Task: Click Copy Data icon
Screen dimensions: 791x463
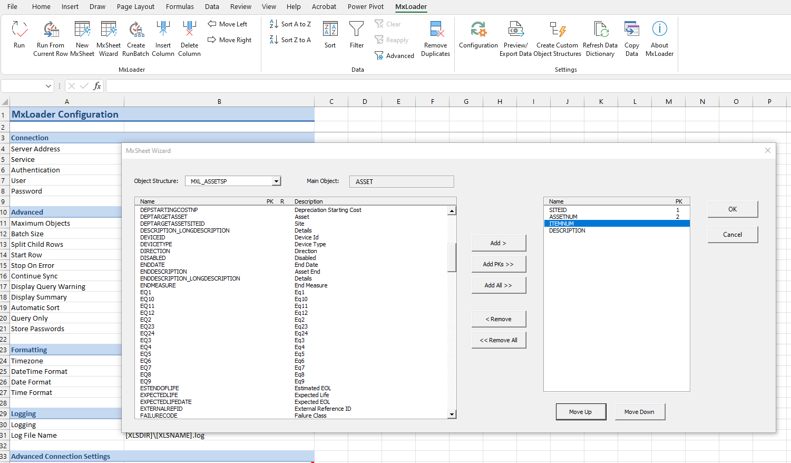Action: coord(632,30)
